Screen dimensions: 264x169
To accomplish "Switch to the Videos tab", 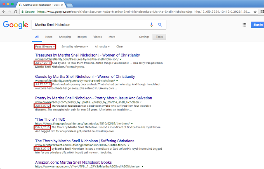I will (98, 37).
